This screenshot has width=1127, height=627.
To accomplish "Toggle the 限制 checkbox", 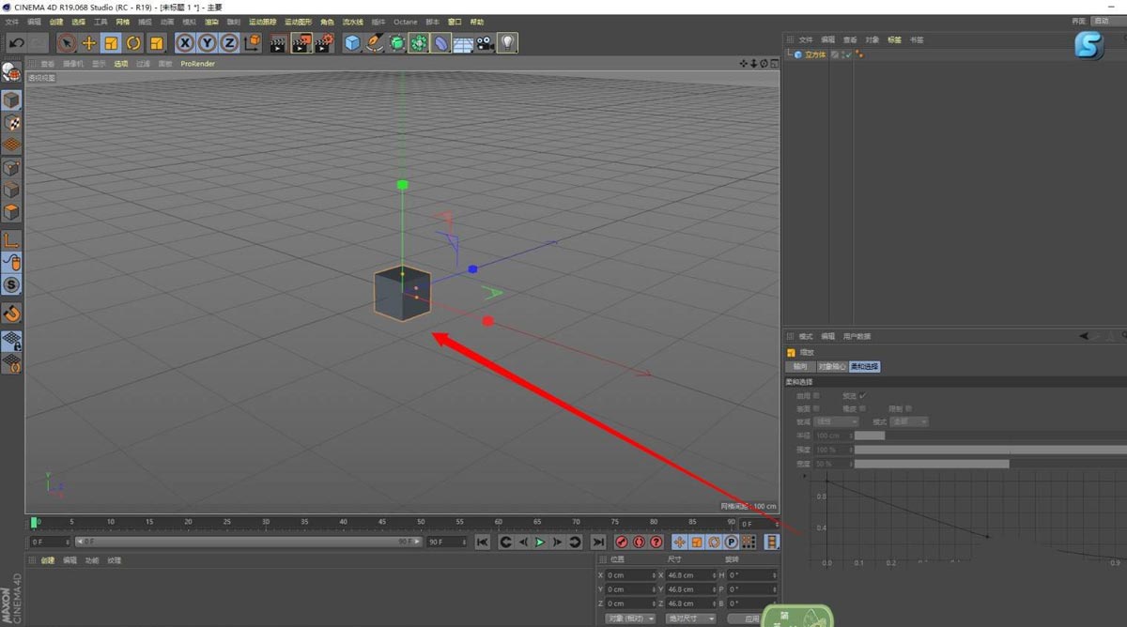I will 908,409.
